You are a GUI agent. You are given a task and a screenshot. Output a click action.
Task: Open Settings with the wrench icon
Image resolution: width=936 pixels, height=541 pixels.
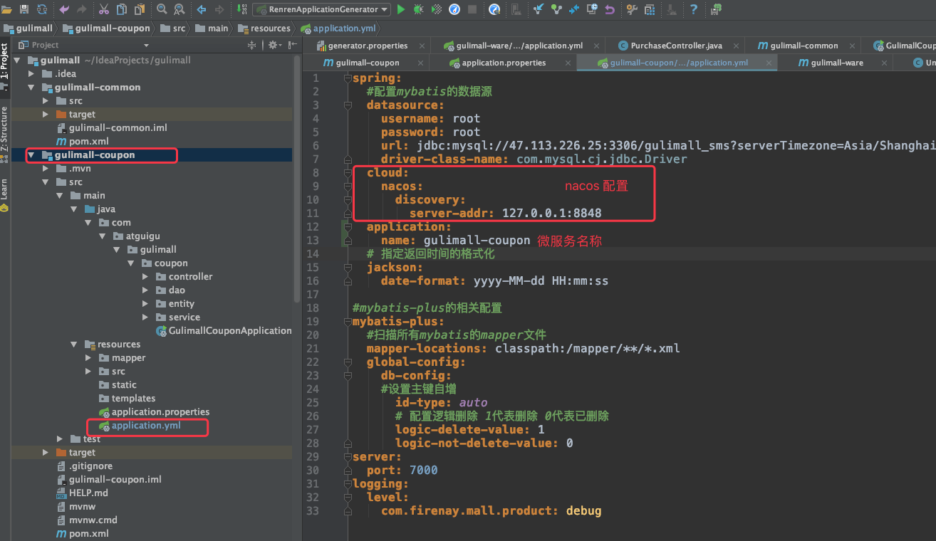pos(632,9)
